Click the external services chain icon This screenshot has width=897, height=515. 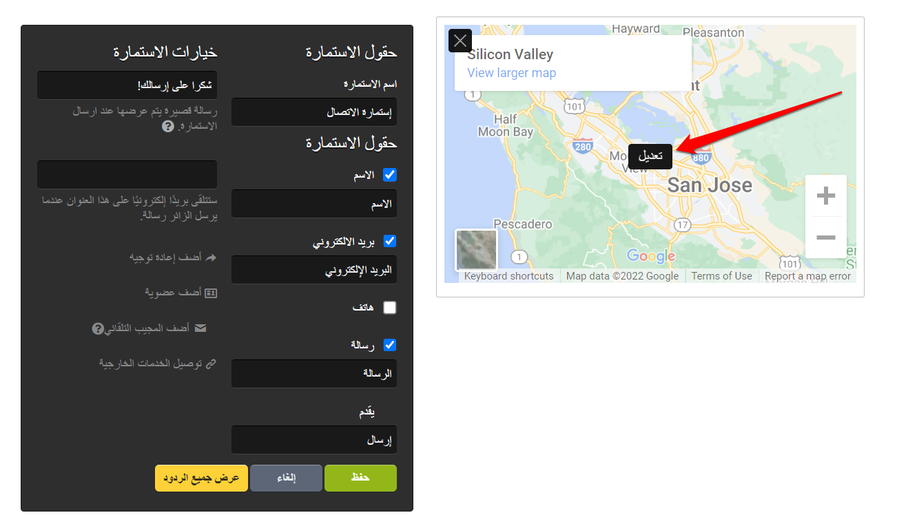coord(212,363)
